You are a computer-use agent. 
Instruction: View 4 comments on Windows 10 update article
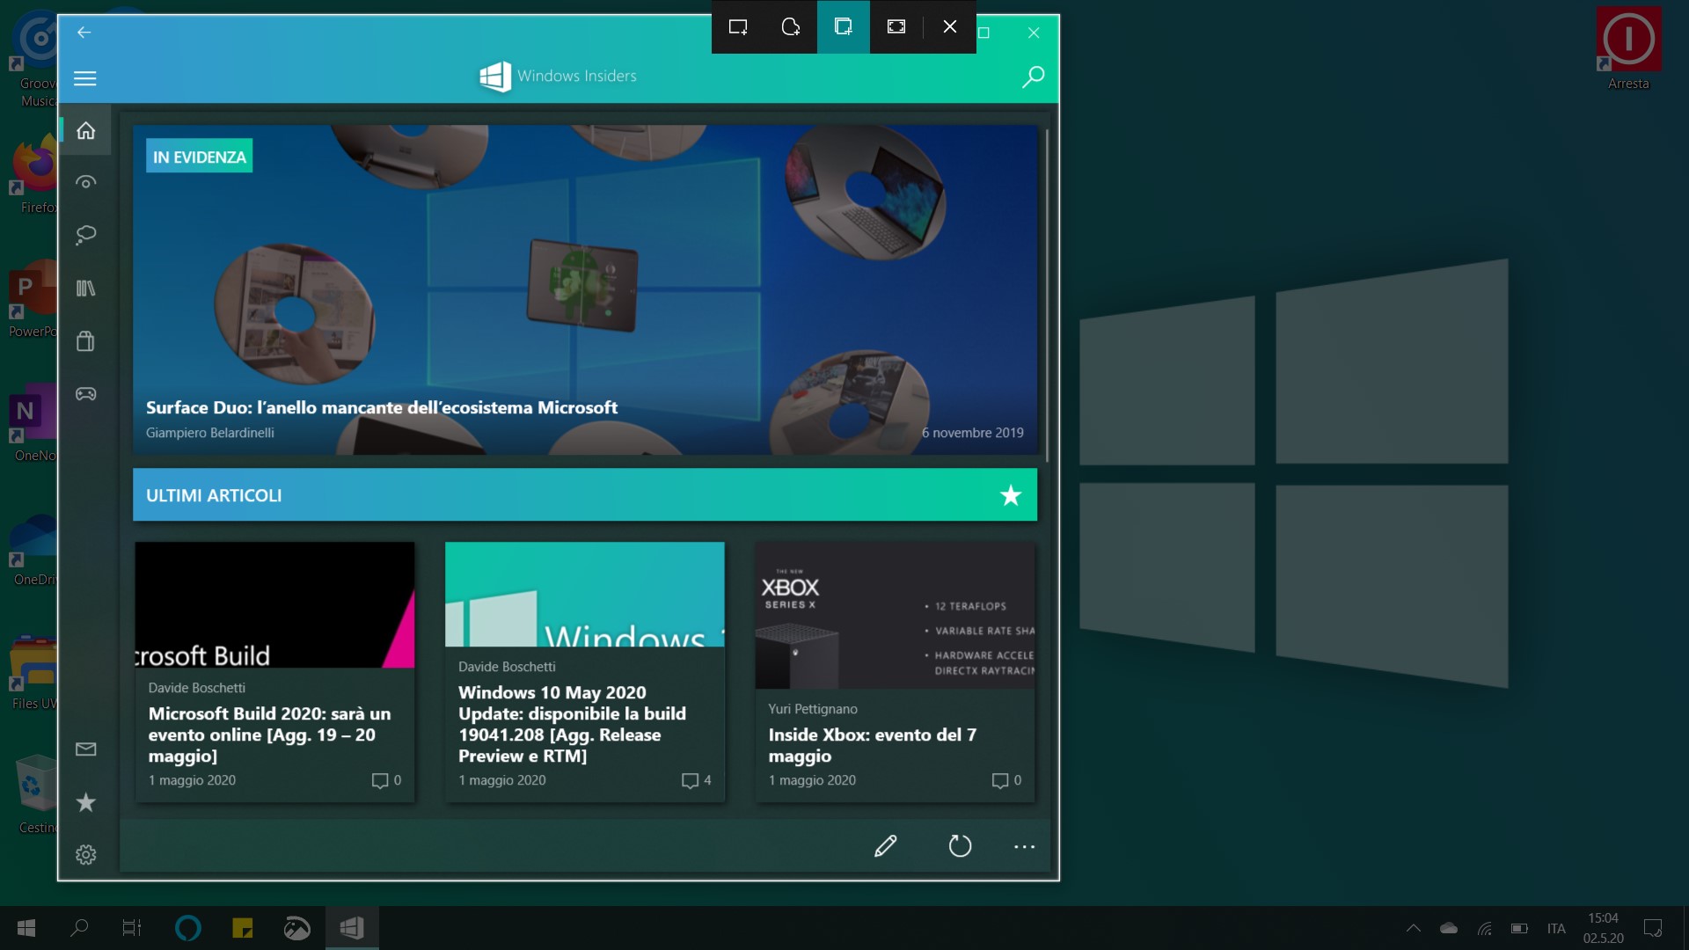(x=697, y=780)
